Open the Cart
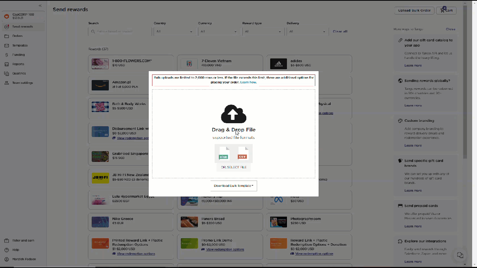477x268 pixels. (x=446, y=10)
